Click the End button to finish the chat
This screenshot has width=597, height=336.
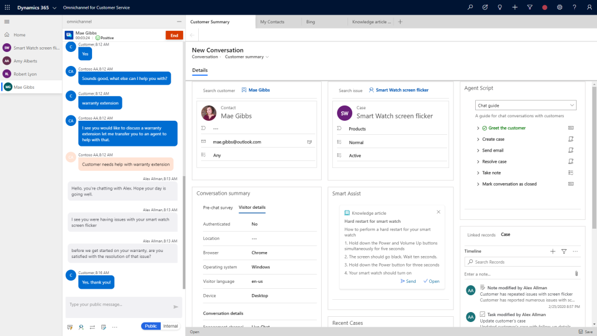[174, 35]
